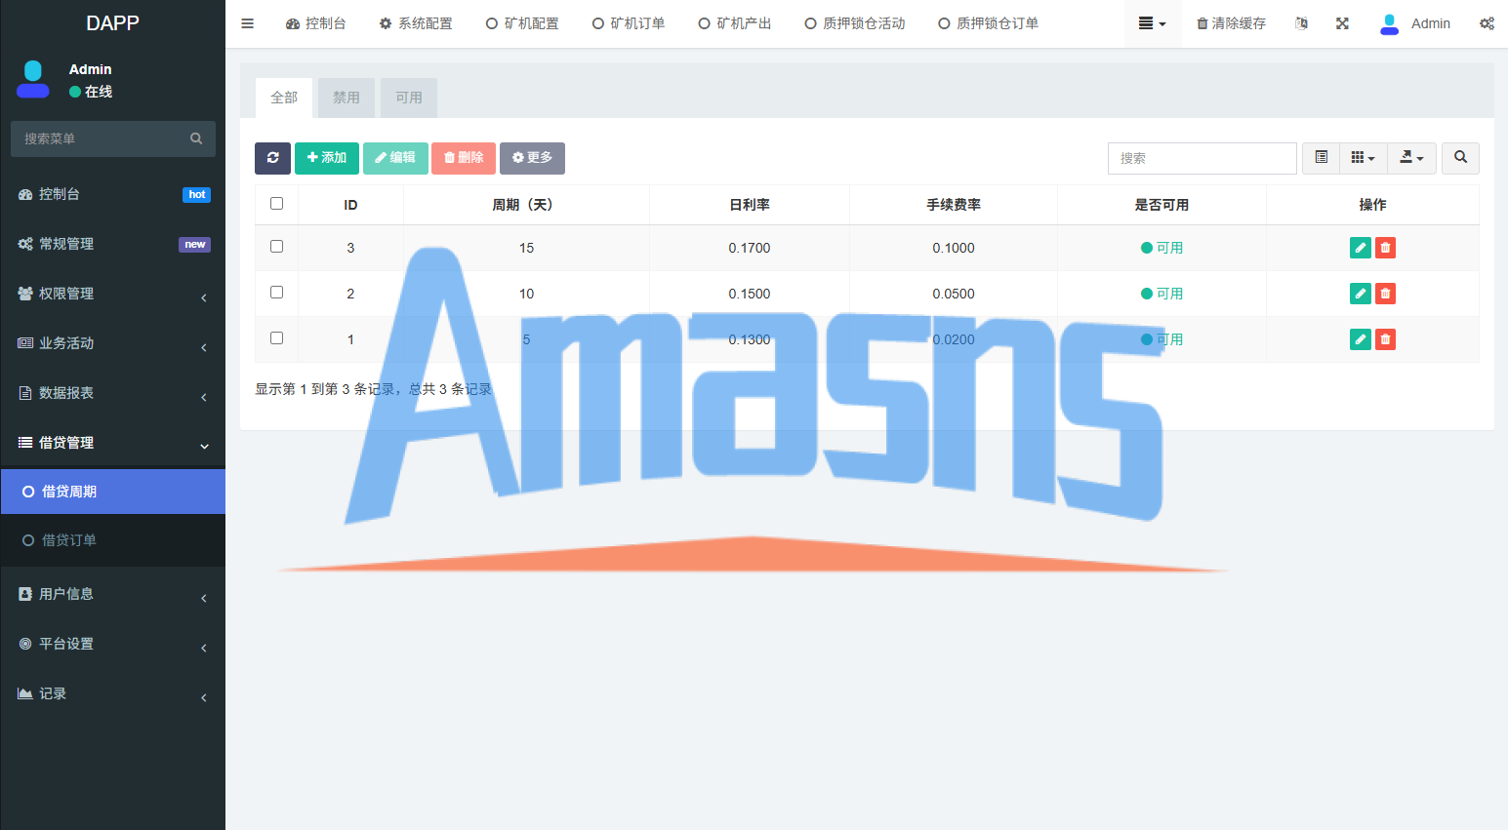Open the 质押锁仓活动 navigation link
The width and height of the screenshot is (1508, 830).
(855, 23)
